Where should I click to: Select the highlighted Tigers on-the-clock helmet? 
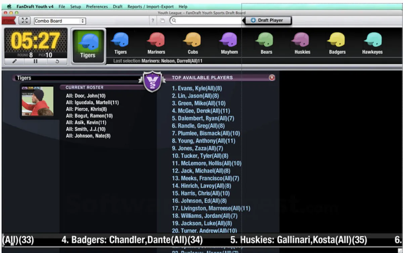point(88,46)
